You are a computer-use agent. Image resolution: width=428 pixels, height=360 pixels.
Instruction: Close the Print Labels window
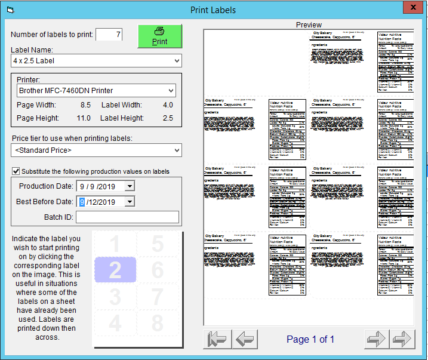click(413, 7)
